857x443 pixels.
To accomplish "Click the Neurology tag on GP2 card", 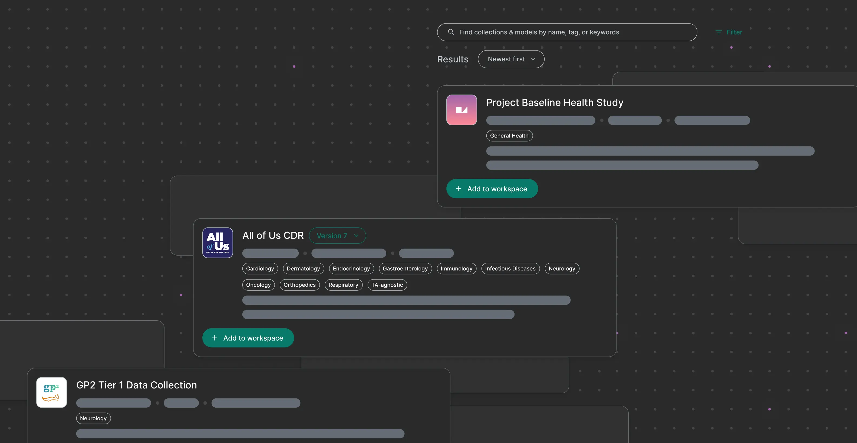I will pos(93,418).
